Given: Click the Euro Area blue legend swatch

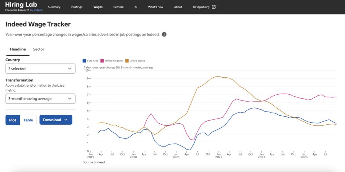Looking at the screenshot, I should click(84, 61).
